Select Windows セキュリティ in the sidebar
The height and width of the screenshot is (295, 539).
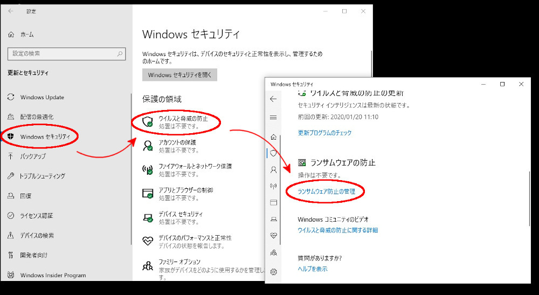tap(45, 136)
